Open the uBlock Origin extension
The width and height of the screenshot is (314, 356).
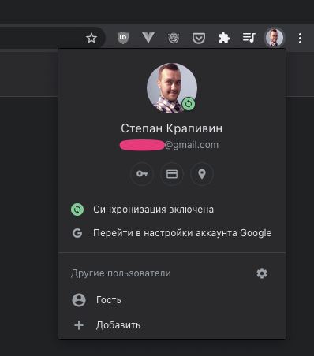point(123,38)
